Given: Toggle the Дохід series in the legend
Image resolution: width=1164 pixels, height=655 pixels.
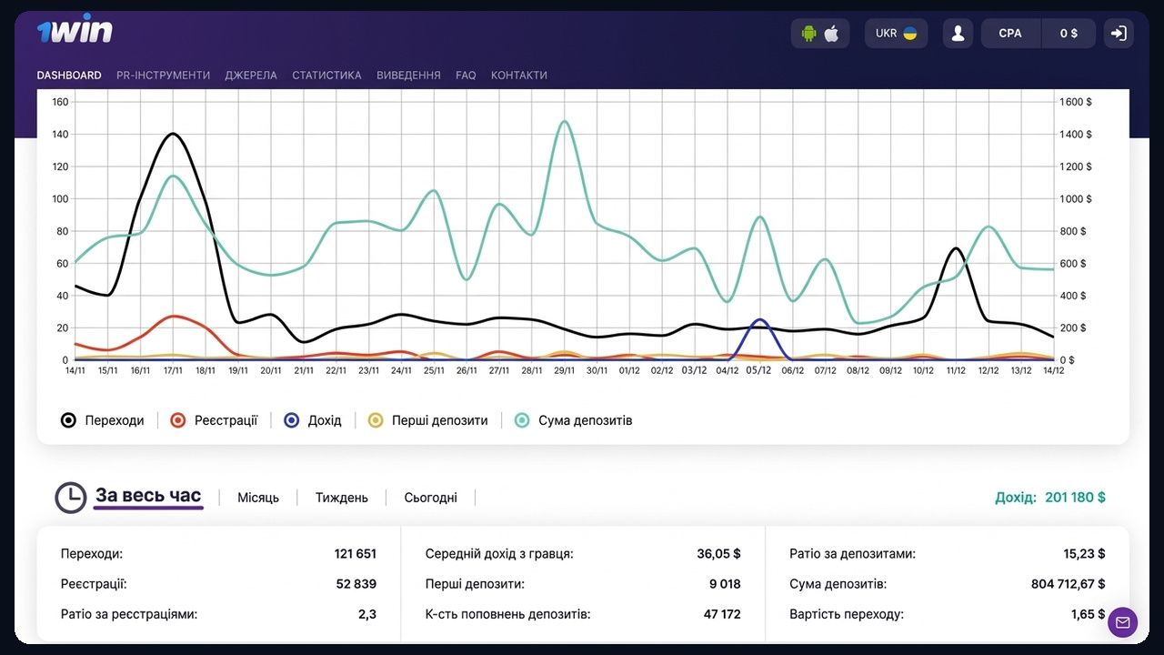Looking at the screenshot, I should click(312, 420).
